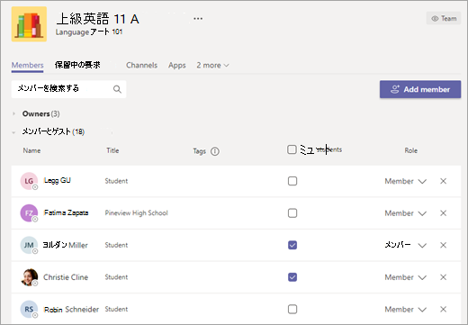This screenshot has height=325, width=468.
Task: Open the role dropdown for Robin Schneider
Action: [406, 310]
